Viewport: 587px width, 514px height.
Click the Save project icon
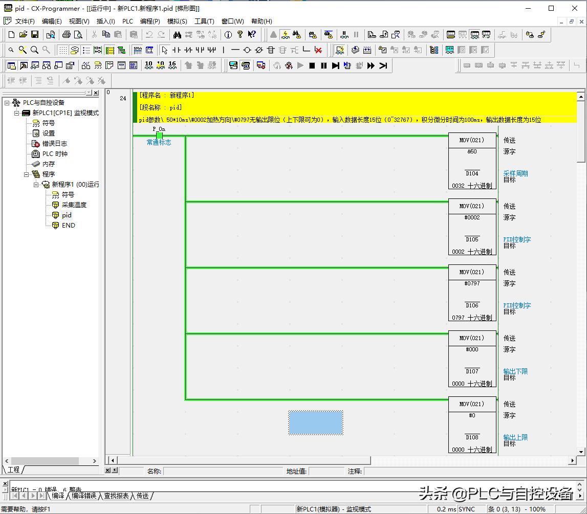click(x=35, y=35)
